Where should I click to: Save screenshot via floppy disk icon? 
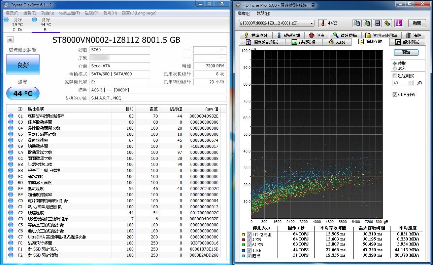click(377, 23)
